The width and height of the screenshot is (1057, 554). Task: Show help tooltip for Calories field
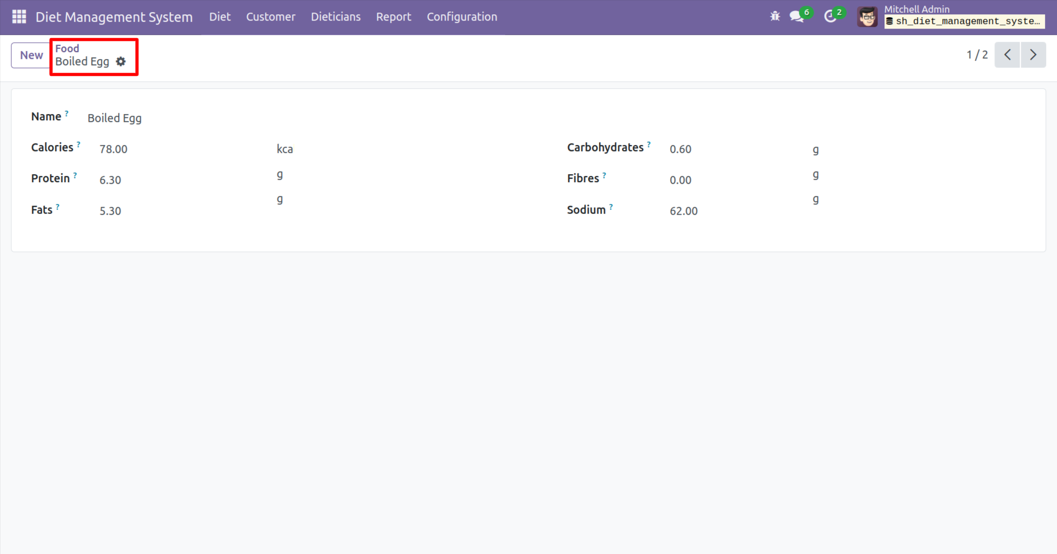coord(79,144)
